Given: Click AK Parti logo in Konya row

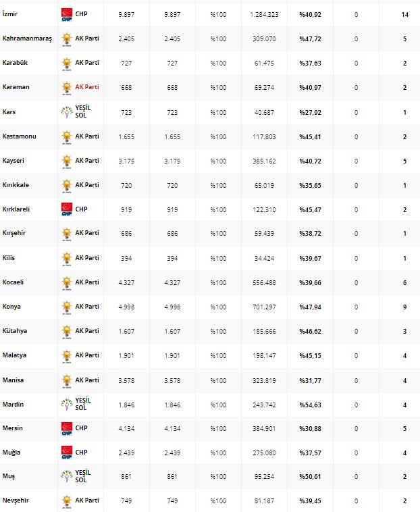Looking at the screenshot, I should [66, 307].
